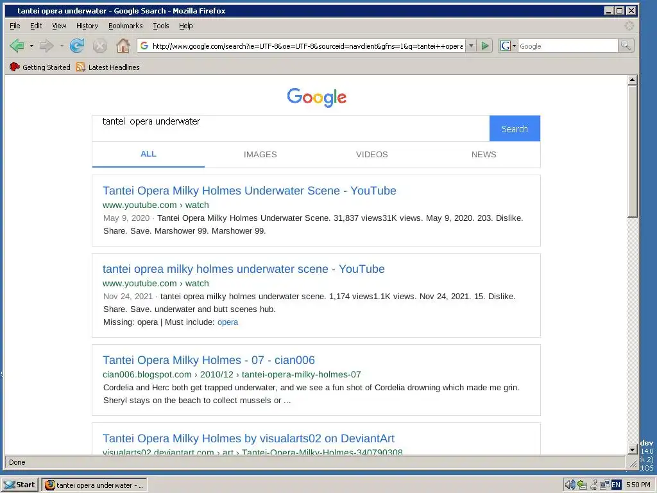Image resolution: width=657 pixels, height=493 pixels.
Task: Click the greyed Forward arrow
Action: click(46, 46)
